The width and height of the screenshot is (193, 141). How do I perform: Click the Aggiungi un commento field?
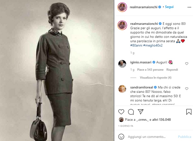[x=150, y=137]
